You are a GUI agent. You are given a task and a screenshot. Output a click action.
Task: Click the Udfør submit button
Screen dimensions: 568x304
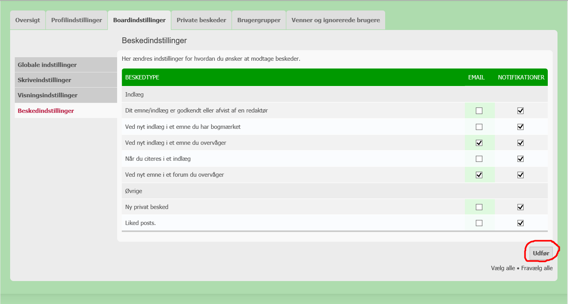[x=541, y=253]
